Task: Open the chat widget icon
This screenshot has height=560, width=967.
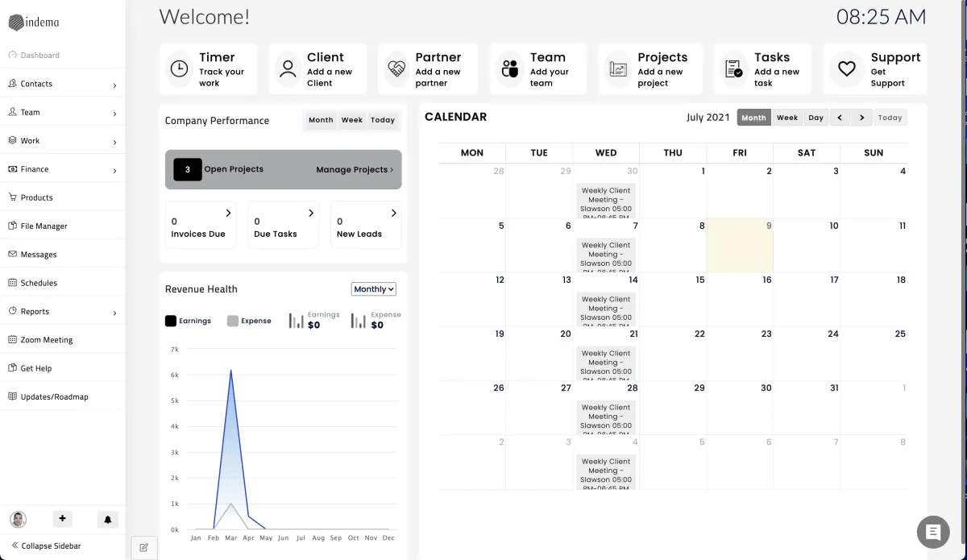Action: click(x=933, y=532)
